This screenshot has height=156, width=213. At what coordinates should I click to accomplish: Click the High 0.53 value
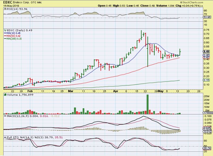[x=119, y=6]
